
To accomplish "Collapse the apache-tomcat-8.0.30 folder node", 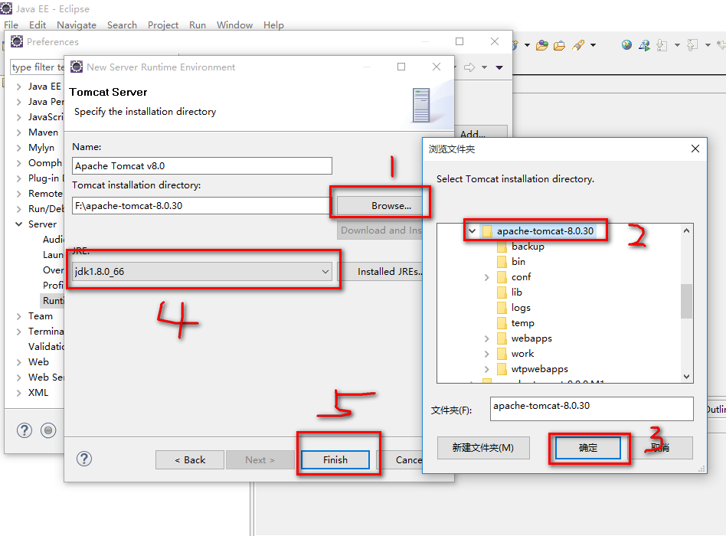I will 472,230.
